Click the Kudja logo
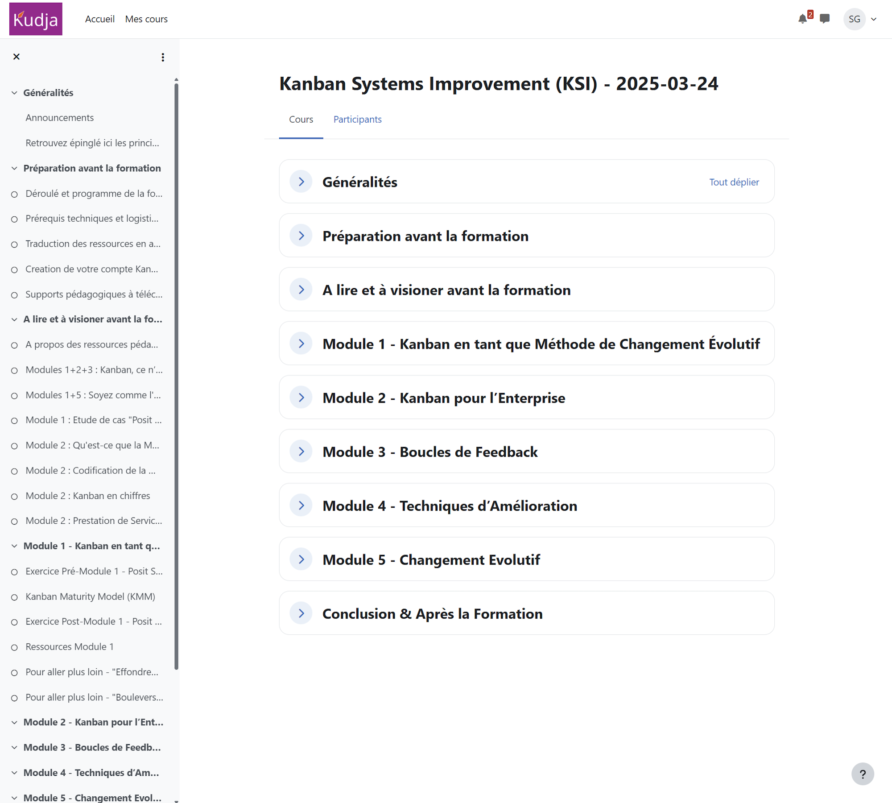The width and height of the screenshot is (892, 803). pyautogui.click(x=36, y=19)
